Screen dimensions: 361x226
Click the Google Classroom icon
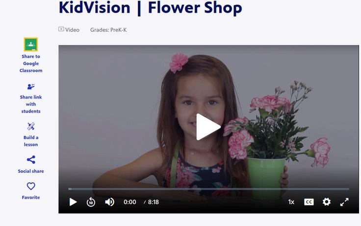pyautogui.click(x=31, y=45)
